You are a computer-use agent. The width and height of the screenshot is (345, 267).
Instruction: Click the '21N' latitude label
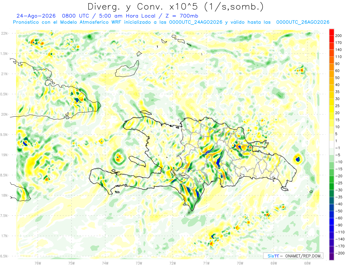pyautogui.click(x=4, y=74)
